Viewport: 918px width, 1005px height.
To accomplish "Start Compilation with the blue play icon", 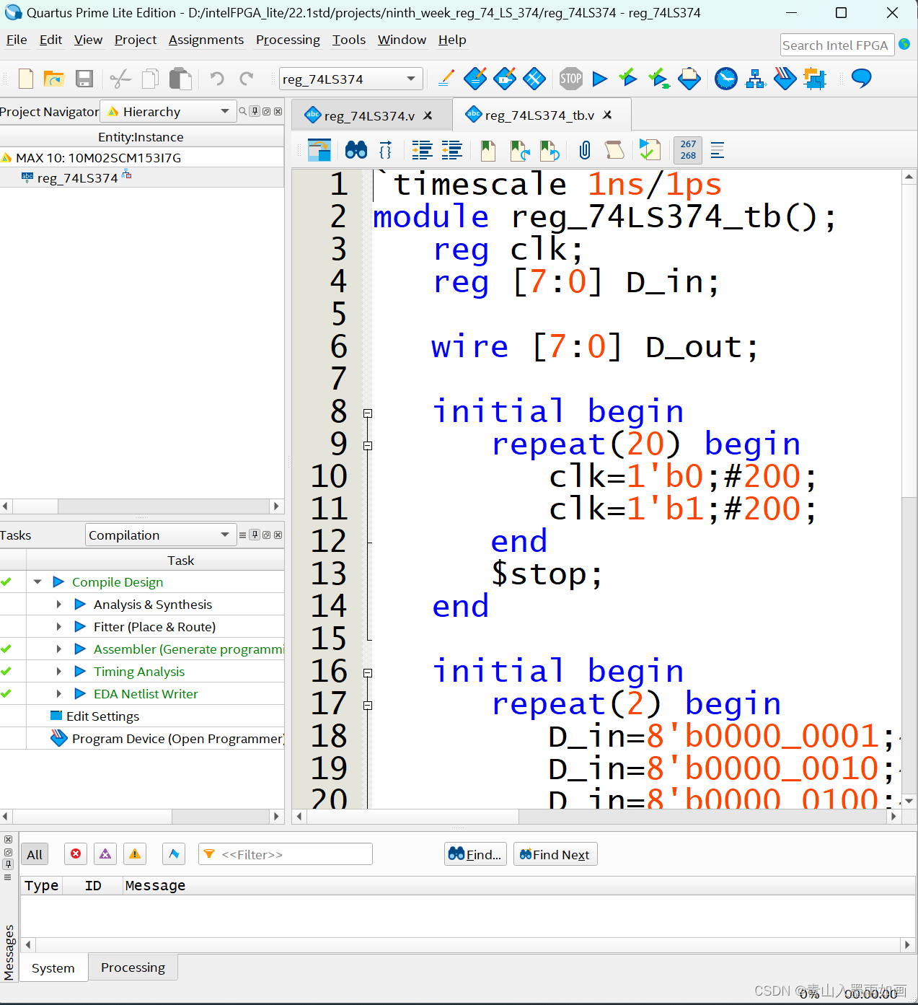I will click(x=599, y=79).
